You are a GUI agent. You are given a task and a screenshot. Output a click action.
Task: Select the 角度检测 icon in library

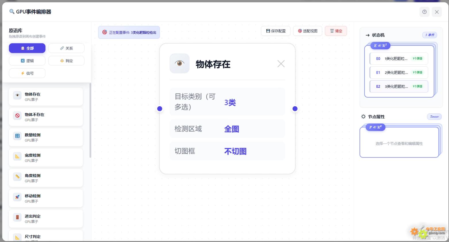(x=18, y=177)
